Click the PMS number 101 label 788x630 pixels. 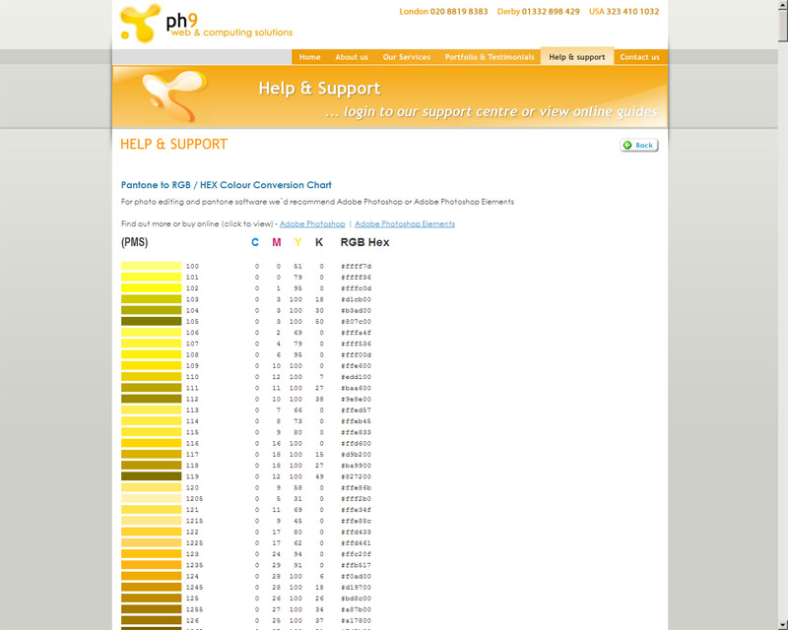point(192,278)
